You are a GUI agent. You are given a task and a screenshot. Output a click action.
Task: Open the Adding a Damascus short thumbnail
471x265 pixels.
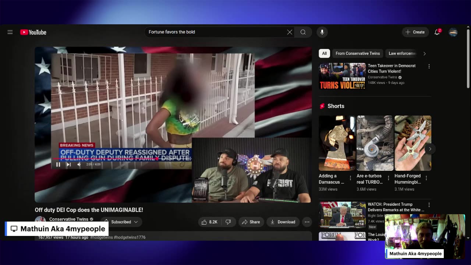click(337, 143)
